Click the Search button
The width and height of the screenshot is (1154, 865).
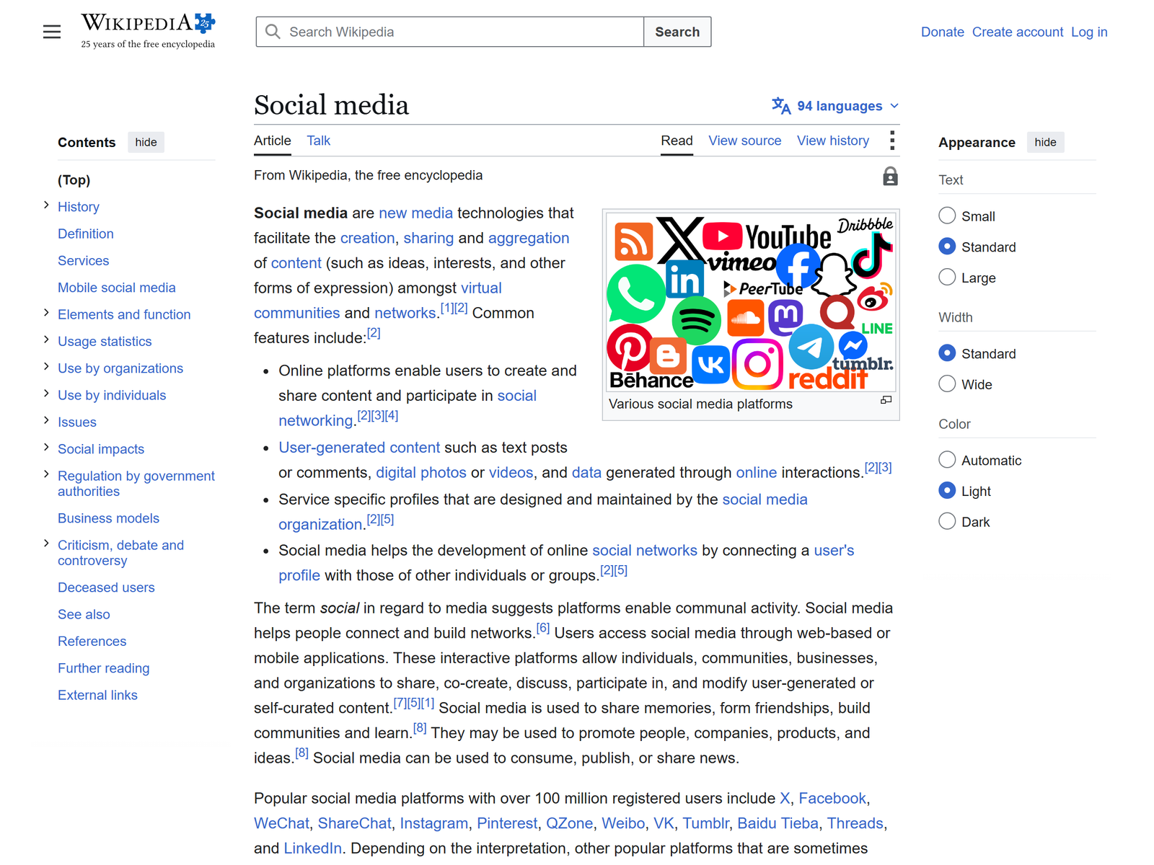[677, 32]
